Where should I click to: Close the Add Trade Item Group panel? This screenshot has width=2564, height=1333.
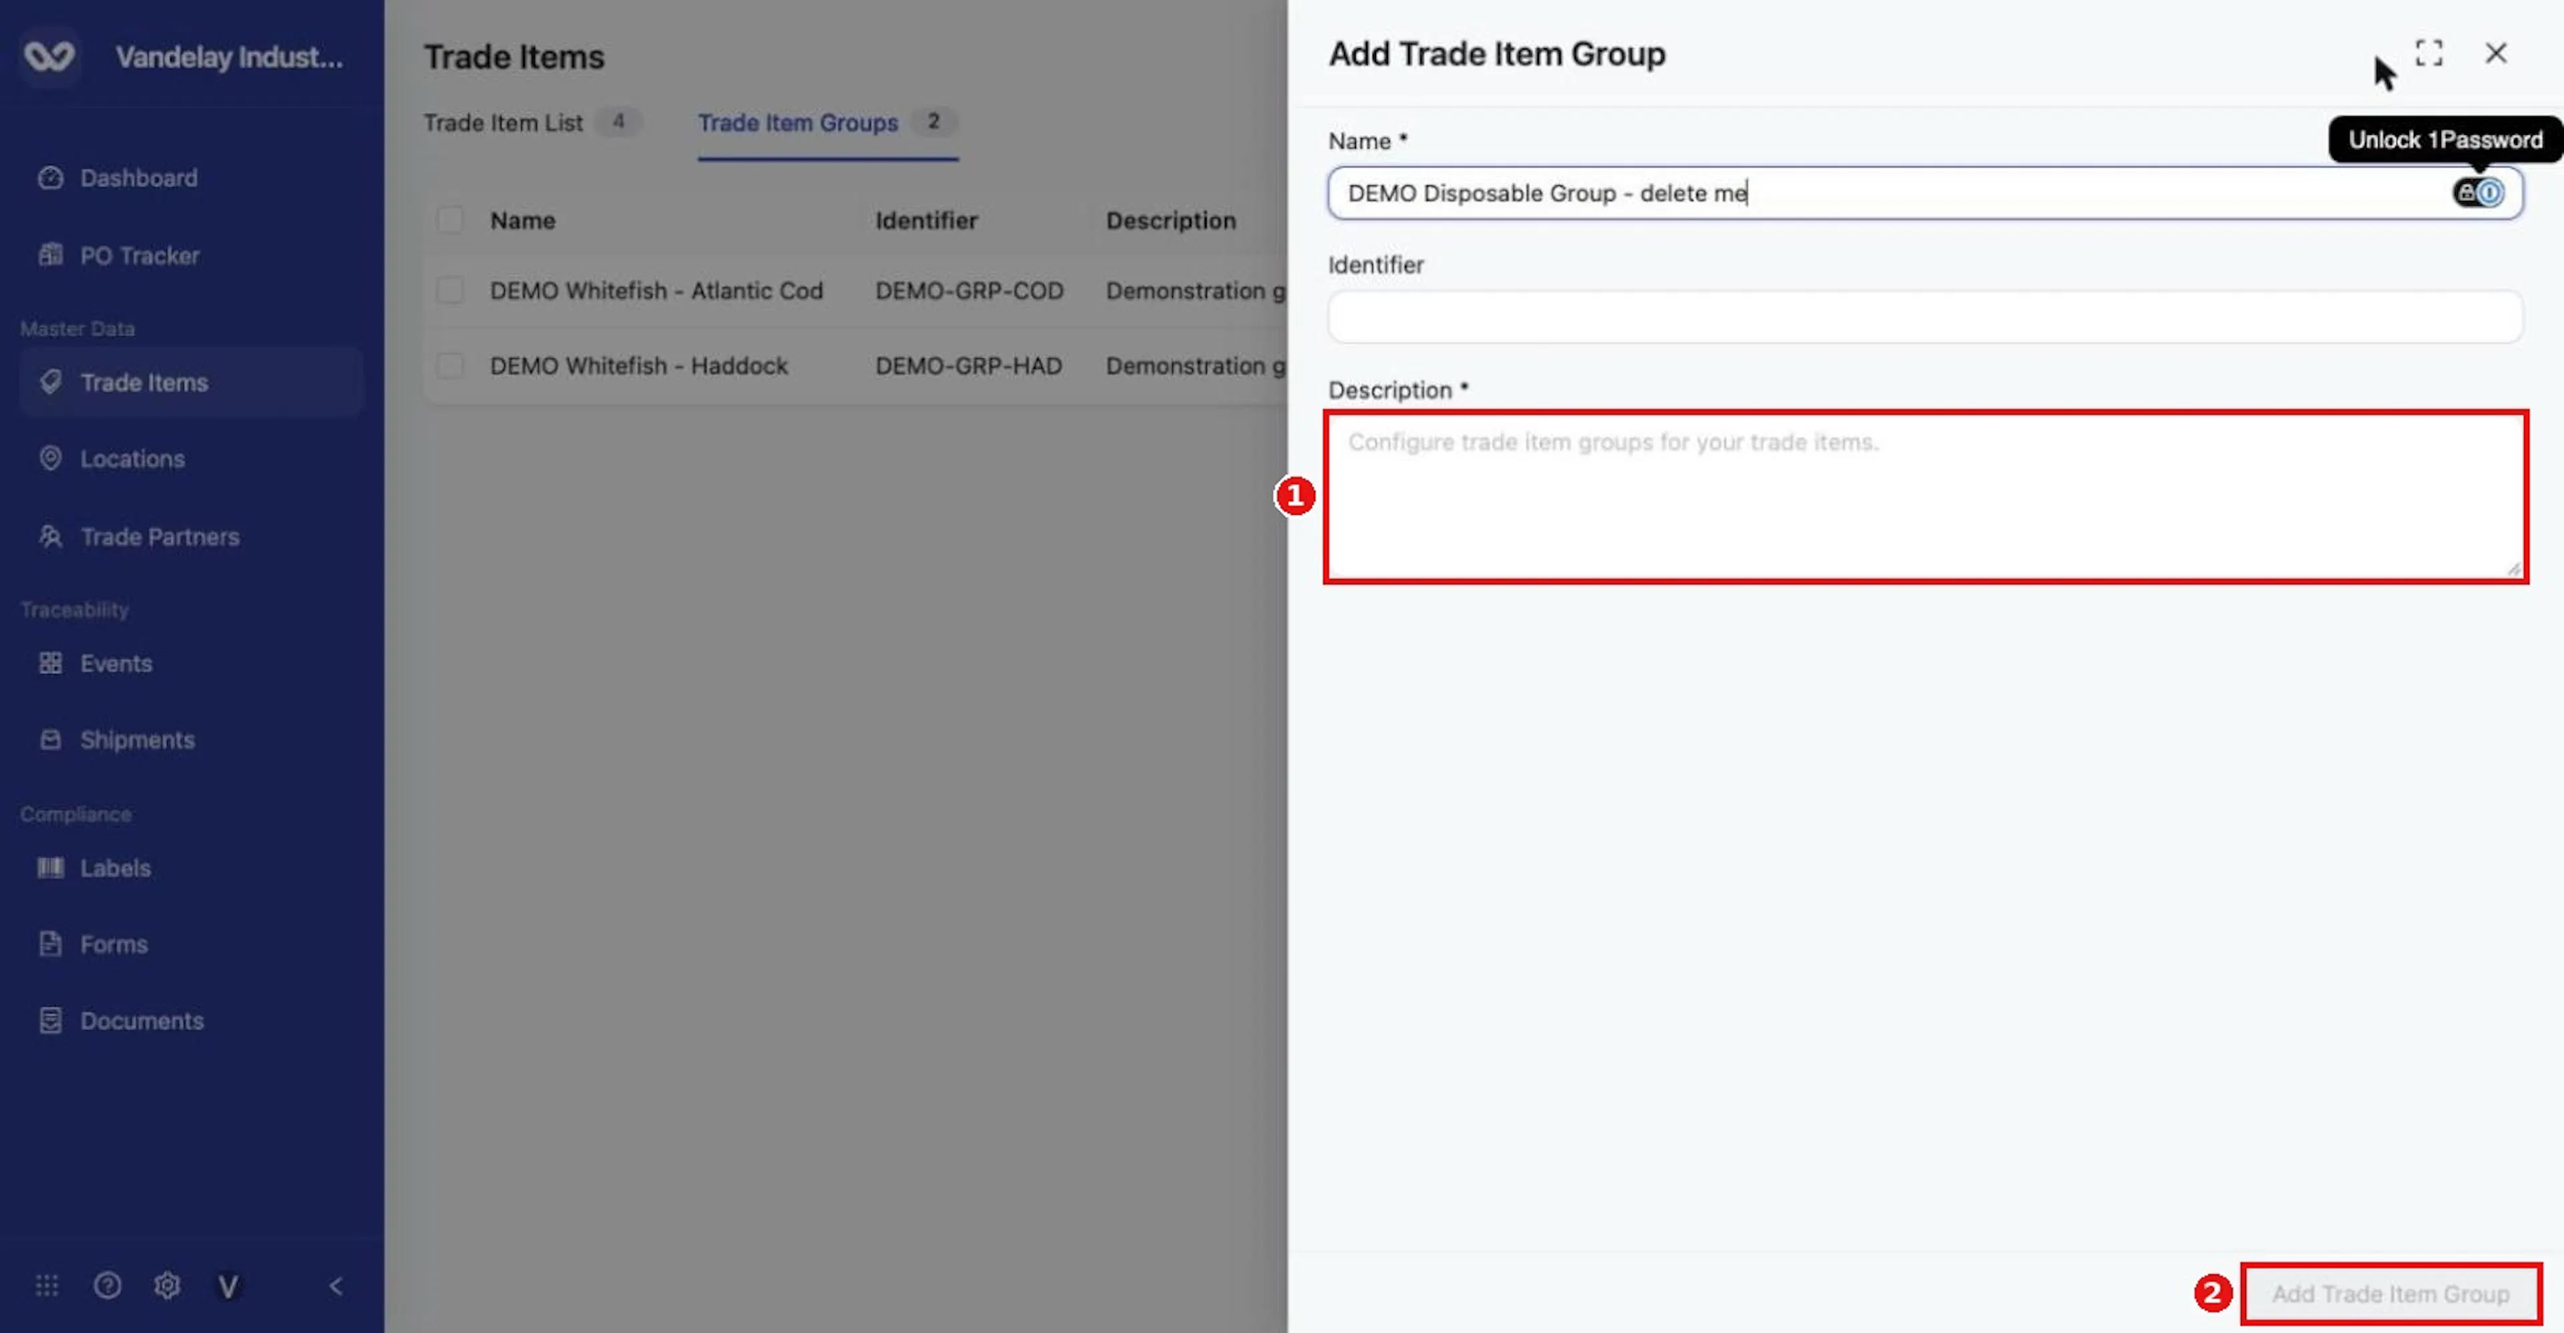pos(2495,53)
